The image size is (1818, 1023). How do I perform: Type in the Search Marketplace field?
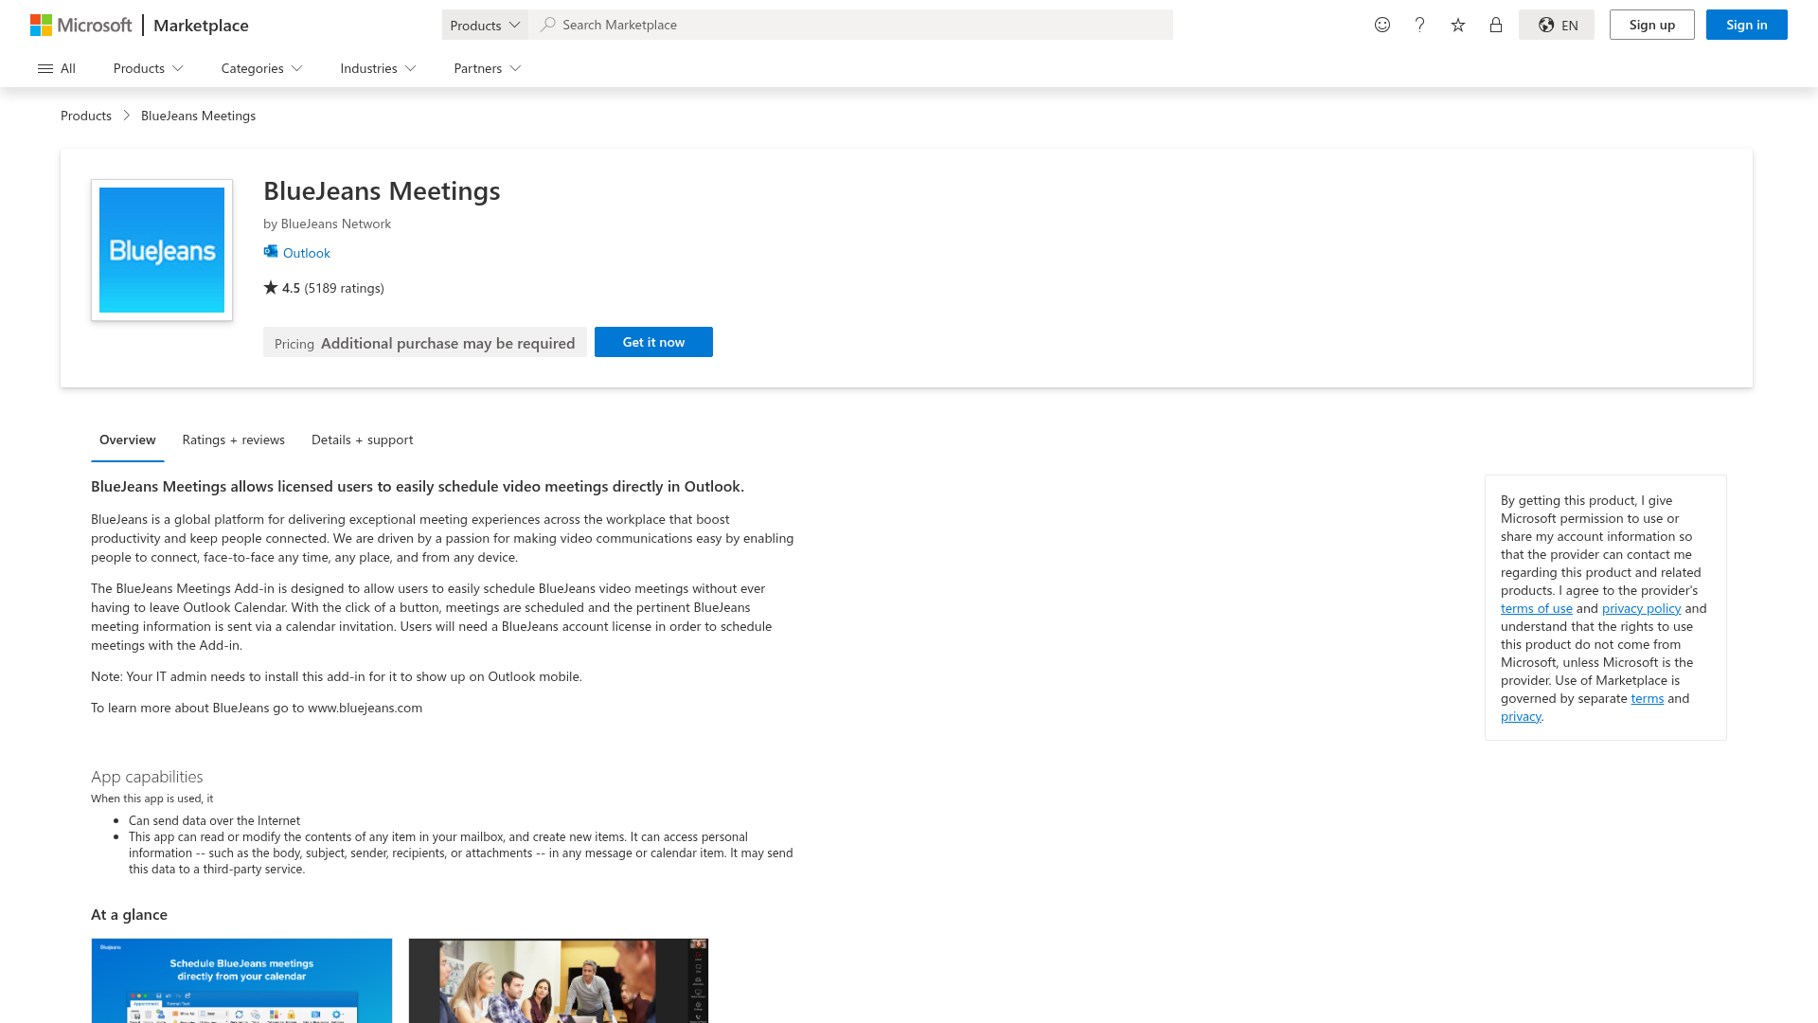[x=852, y=25]
